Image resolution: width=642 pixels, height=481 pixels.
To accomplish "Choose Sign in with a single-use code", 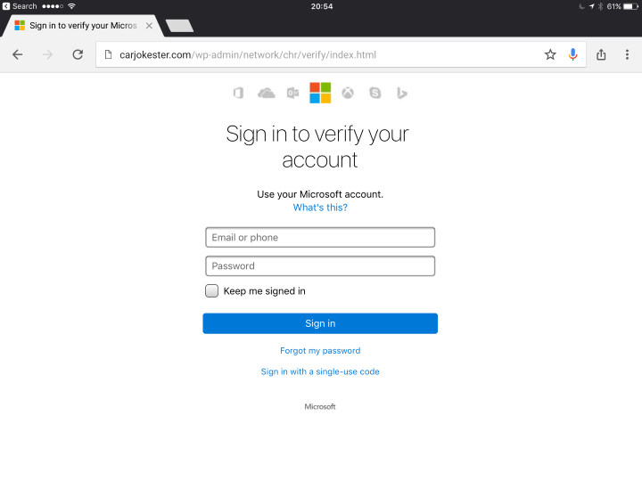I will tap(320, 371).
